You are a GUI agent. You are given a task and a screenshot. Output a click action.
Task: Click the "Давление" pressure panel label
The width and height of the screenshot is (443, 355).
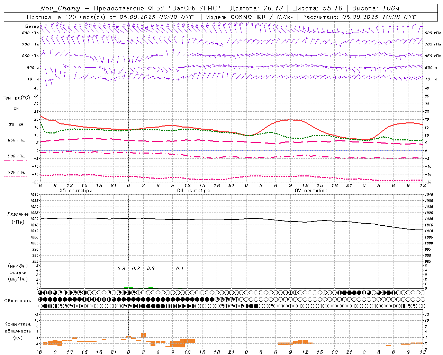18,214
